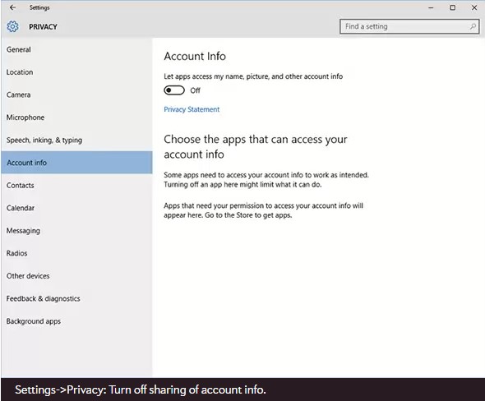
Task: Focus the Find a setting field
Action: (x=409, y=26)
